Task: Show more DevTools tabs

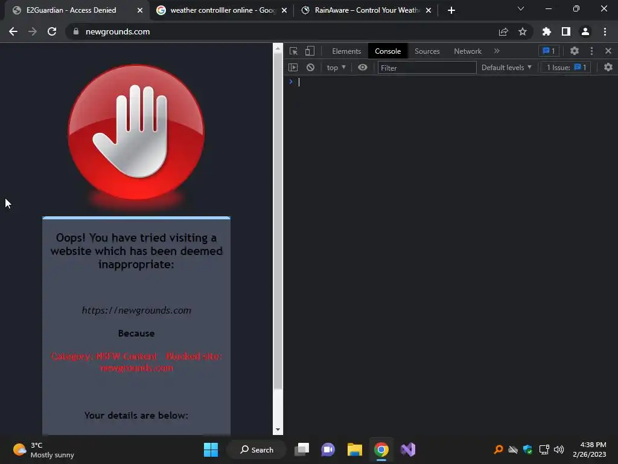Action: click(497, 51)
